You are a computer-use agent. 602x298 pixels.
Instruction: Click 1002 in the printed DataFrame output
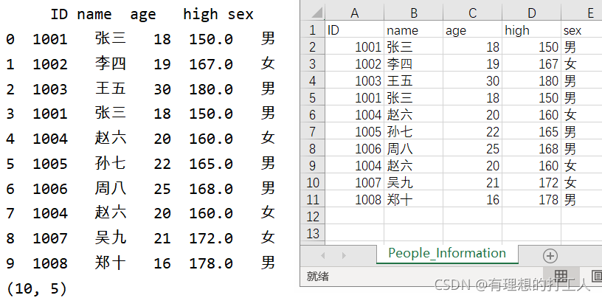click(x=50, y=63)
